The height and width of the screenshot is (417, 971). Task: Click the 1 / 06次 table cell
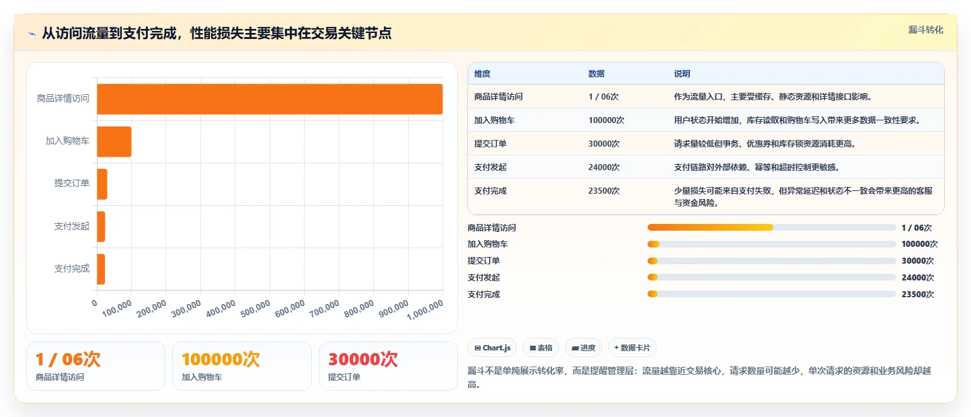pyautogui.click(x=603, y=97)
